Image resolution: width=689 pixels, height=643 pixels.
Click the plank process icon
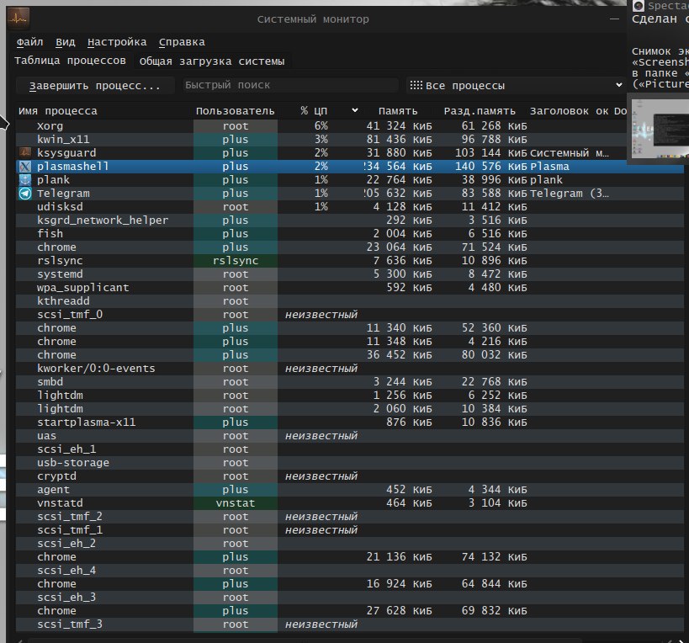(25, 180)
